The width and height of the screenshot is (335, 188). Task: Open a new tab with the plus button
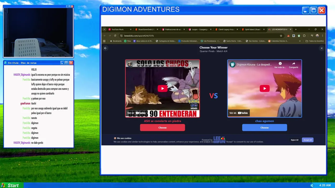(296, 29)
